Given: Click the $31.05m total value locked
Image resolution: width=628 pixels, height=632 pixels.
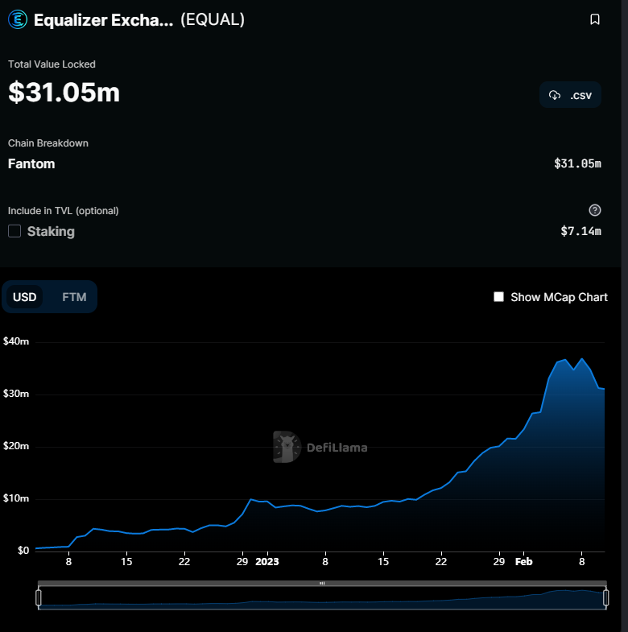Looking at the screenshot, I should [x=64, y=93].
